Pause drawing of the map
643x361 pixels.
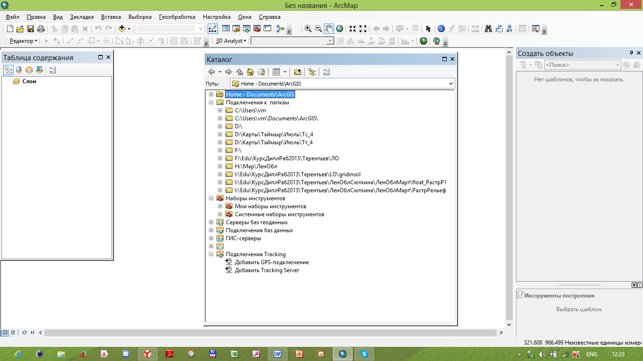pos(32,332)
